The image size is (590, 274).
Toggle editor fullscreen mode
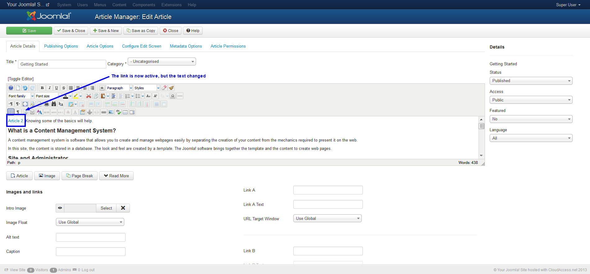[25, 104]
